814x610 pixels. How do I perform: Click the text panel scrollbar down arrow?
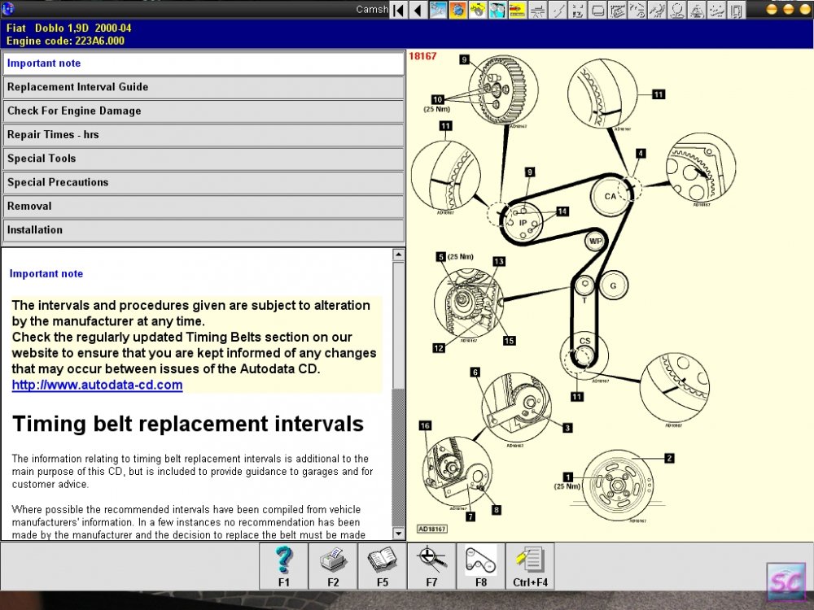(398, 534)
